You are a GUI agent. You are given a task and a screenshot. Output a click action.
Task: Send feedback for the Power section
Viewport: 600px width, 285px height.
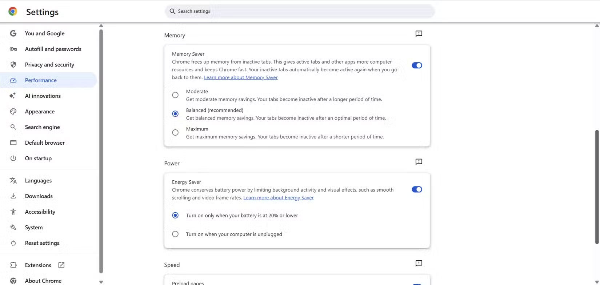point(419,162)
